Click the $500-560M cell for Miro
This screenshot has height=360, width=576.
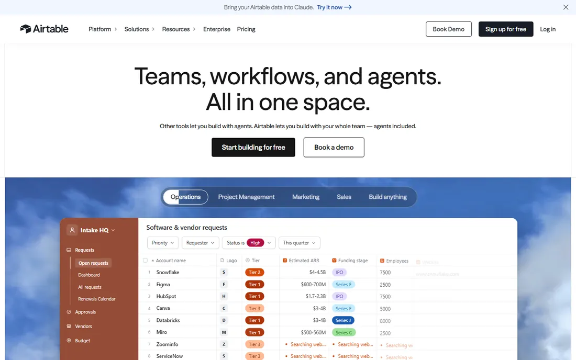pyautogui.click(x=313, y=332)
